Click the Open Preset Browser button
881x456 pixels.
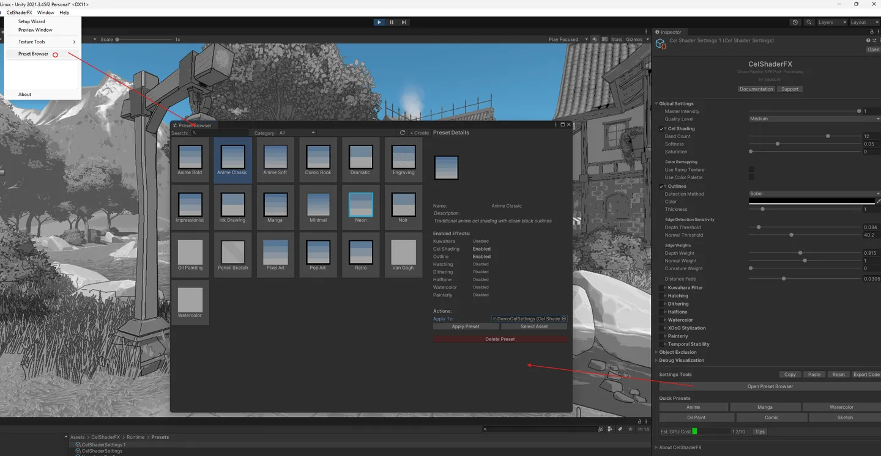770,386
